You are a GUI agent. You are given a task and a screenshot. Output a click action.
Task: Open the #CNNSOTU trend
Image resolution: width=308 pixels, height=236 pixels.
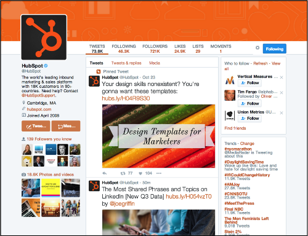tap(236, 194)
